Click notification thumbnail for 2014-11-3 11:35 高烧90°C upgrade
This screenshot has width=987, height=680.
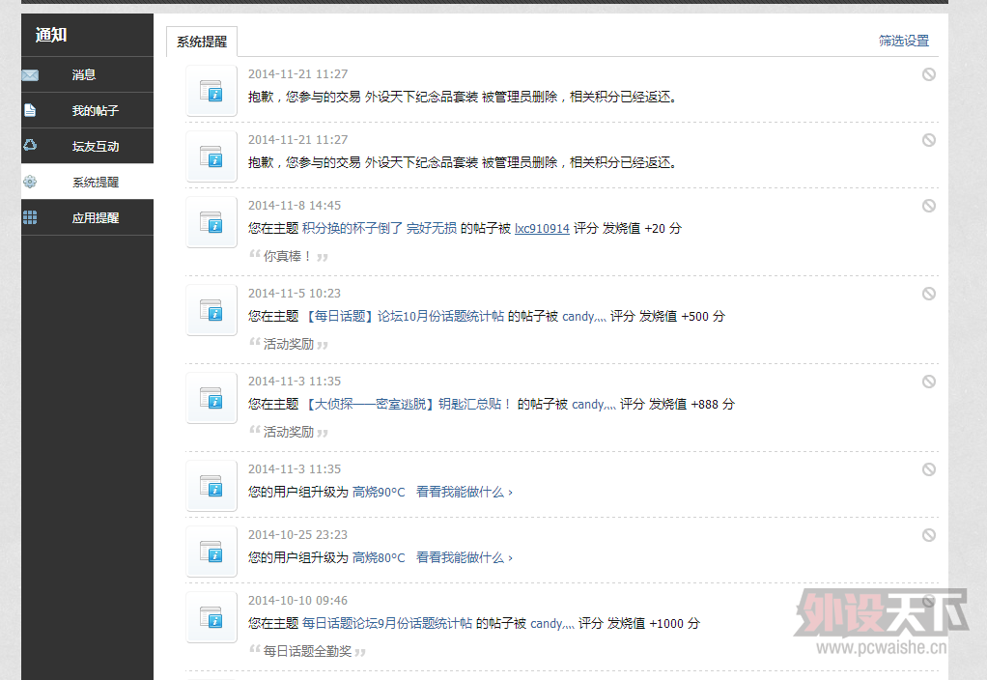click(x=211, y=485)
